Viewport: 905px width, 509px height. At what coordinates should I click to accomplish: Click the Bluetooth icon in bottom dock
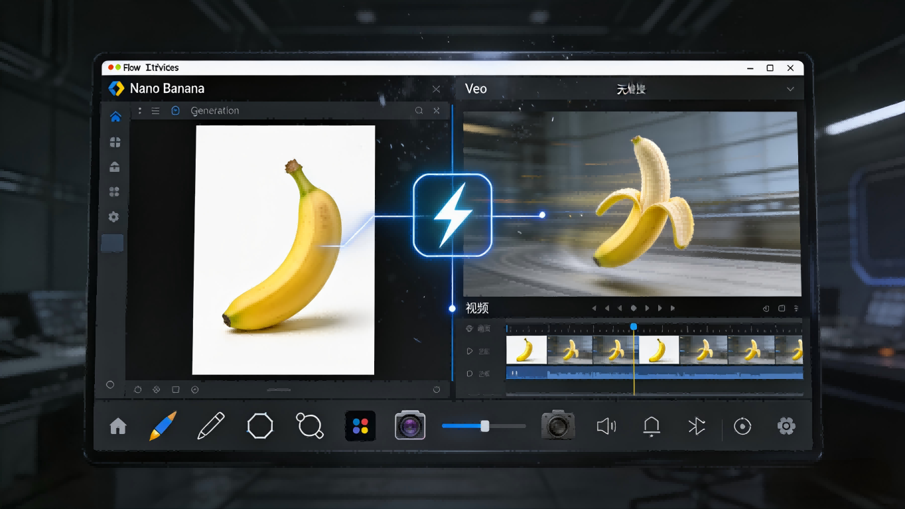[696, 426]
